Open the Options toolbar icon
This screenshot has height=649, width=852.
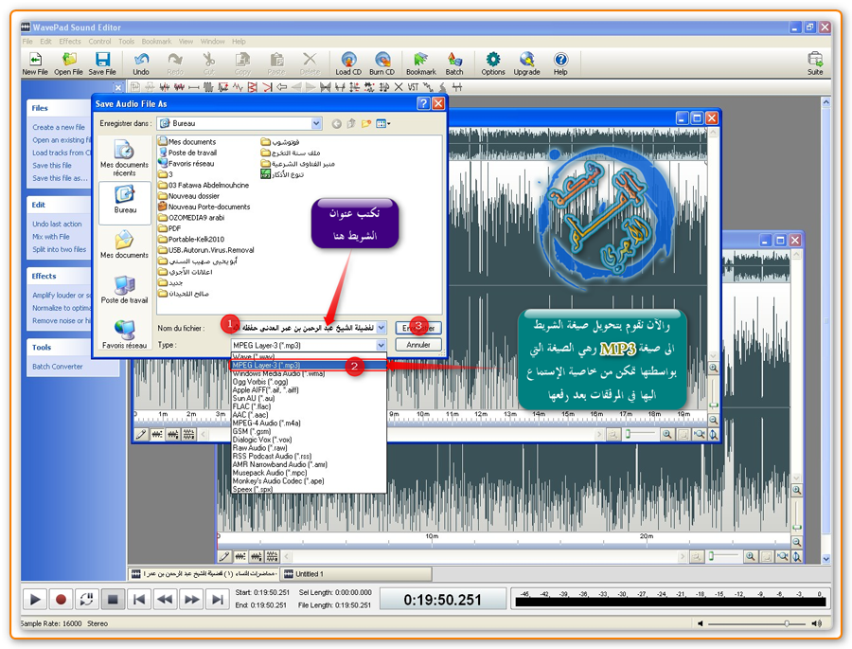(492, 63)
